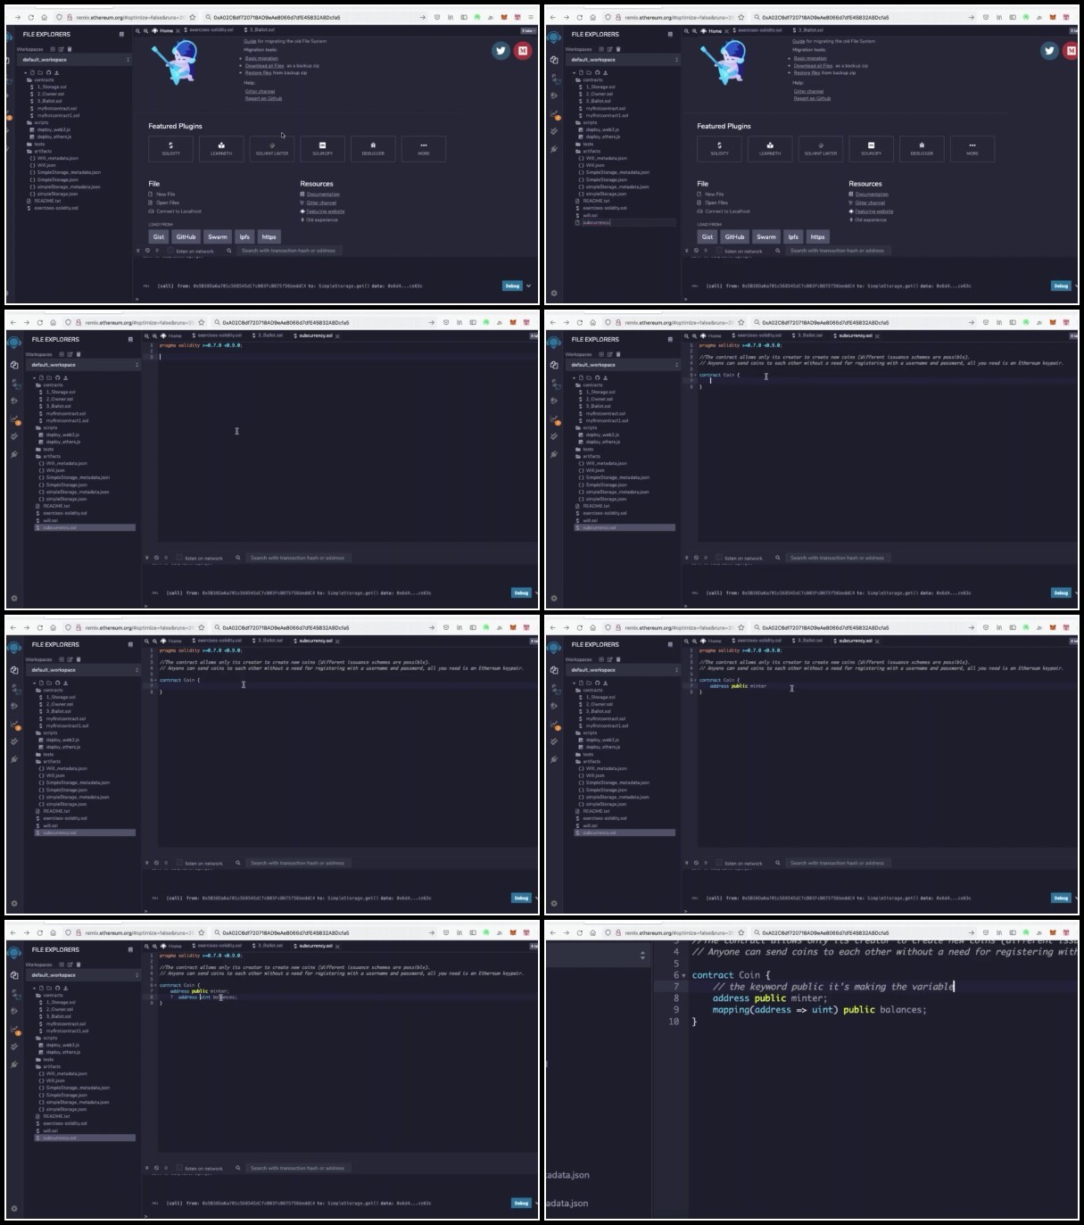Click Solhint Linter plugin tile in first frame

(x=272, y=148)
